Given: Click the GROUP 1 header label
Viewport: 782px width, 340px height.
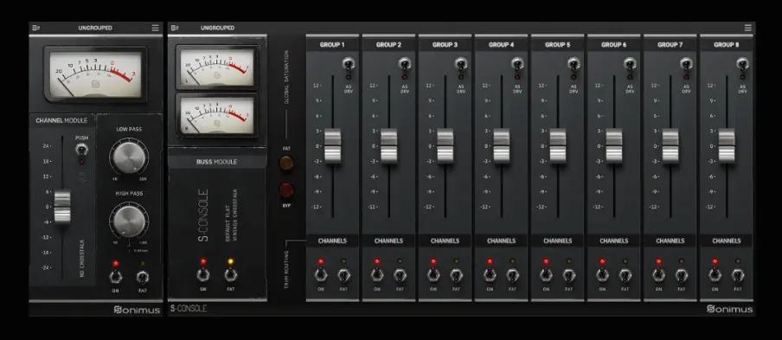Looking at the screenshot, I should click(x=332, y=45).
